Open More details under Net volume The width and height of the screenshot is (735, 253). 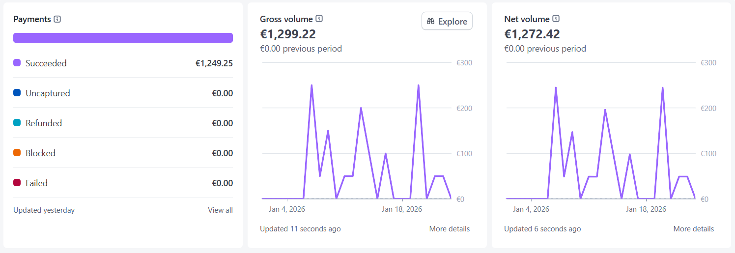point(693,229)
